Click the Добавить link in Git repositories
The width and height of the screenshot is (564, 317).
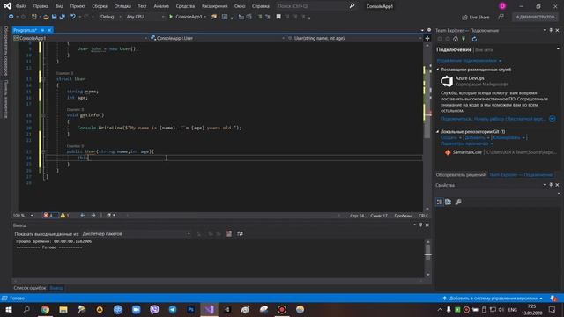coord(475,137)
